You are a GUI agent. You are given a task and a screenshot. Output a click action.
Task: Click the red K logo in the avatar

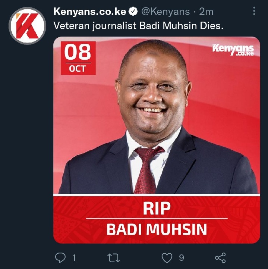pyautogui.click(x=27, y=26)
